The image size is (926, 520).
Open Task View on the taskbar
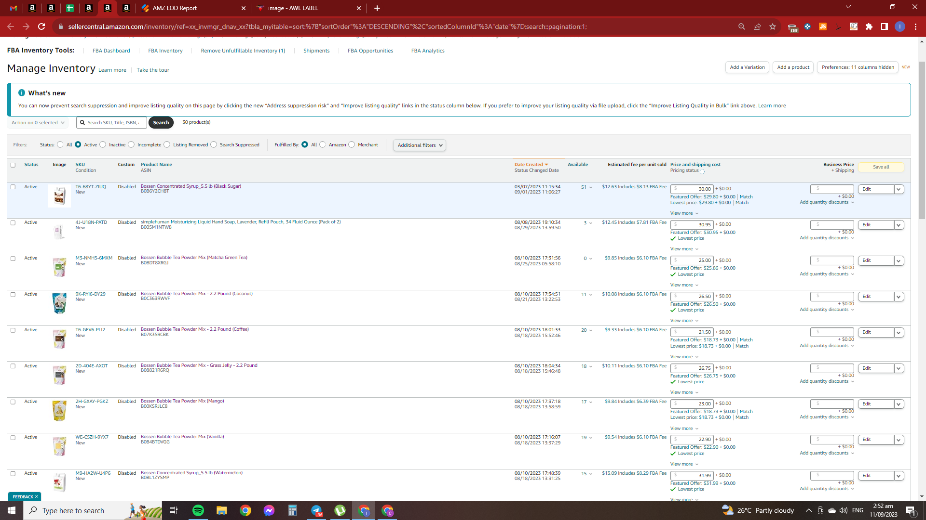[x=174, y=510]
